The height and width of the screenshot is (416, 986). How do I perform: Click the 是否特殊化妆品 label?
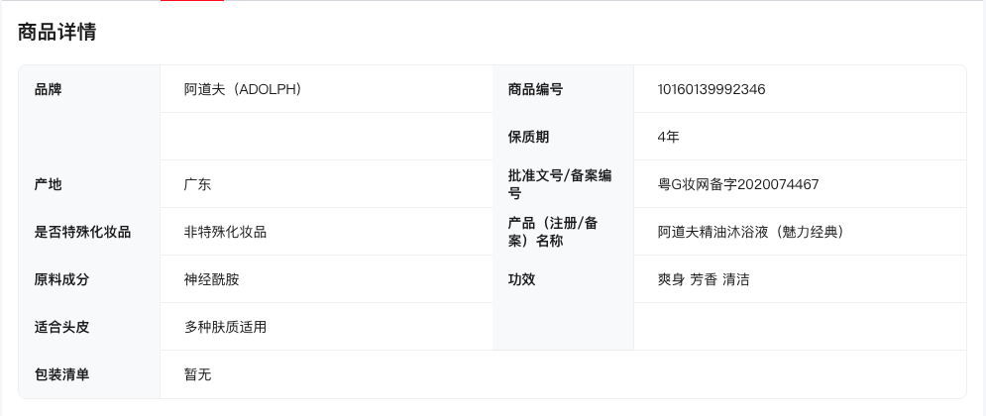point(82,232)
